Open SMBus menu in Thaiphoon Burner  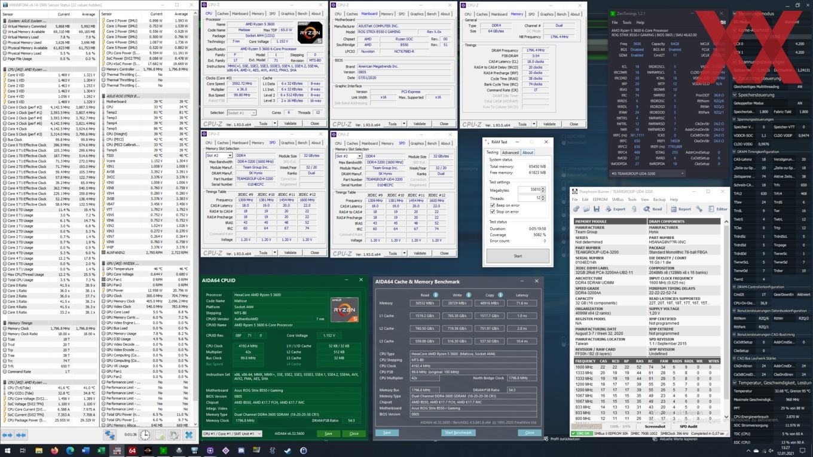pos(618,200)
